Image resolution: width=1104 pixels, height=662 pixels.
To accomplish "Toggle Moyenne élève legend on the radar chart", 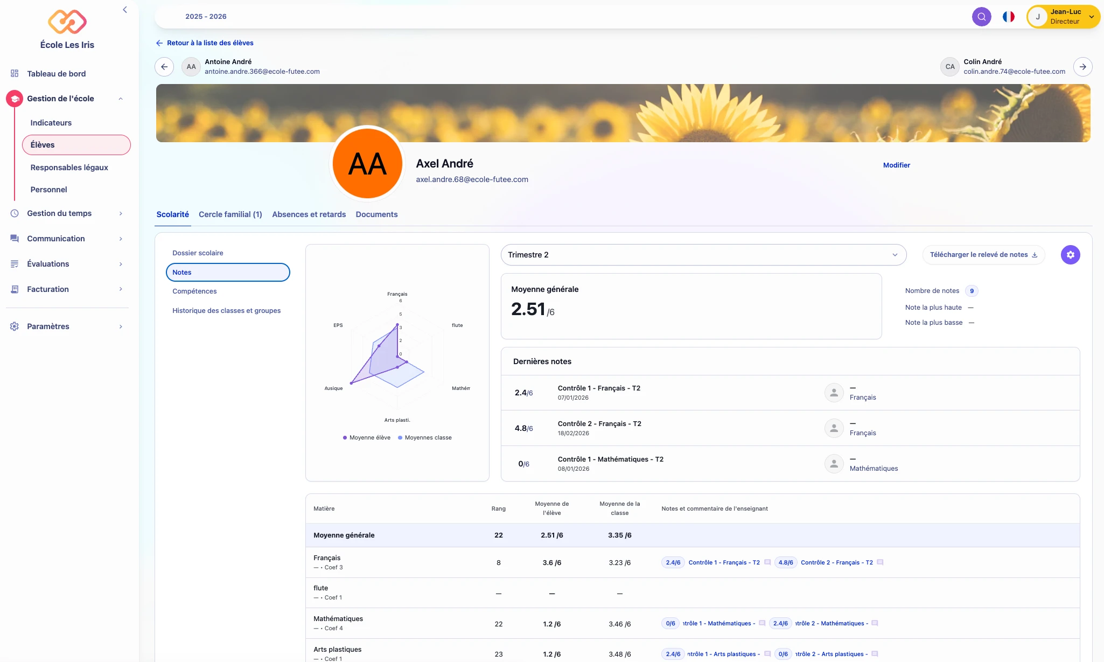I will click(367, 437).
